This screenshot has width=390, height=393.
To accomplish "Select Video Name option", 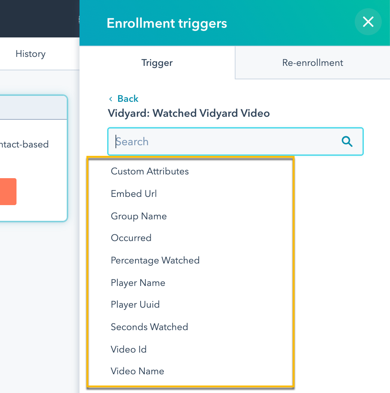I will pos(137,371).
